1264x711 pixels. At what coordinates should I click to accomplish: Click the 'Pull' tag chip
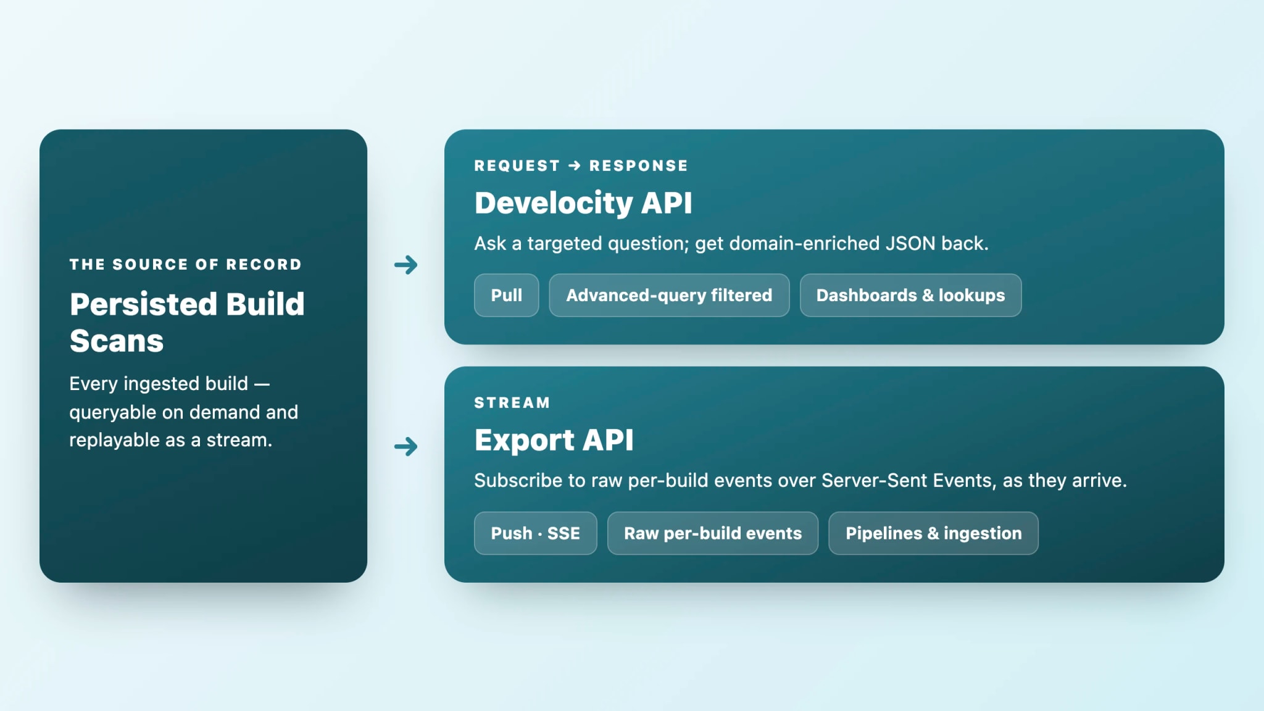click(x=506, y=295)
